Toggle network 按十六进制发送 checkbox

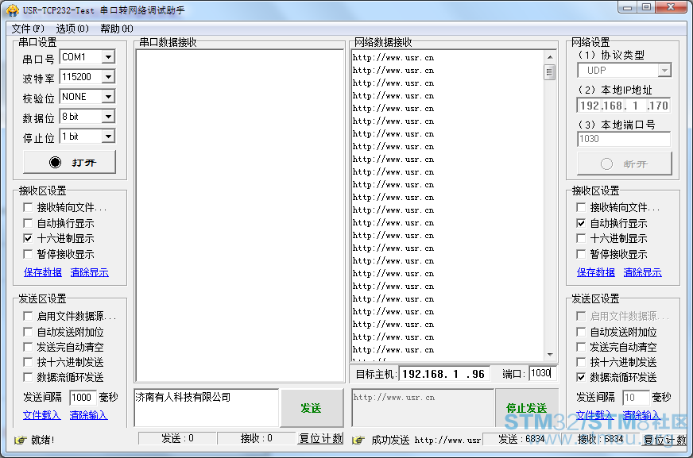pyautogui.click(x=581, y=362)
